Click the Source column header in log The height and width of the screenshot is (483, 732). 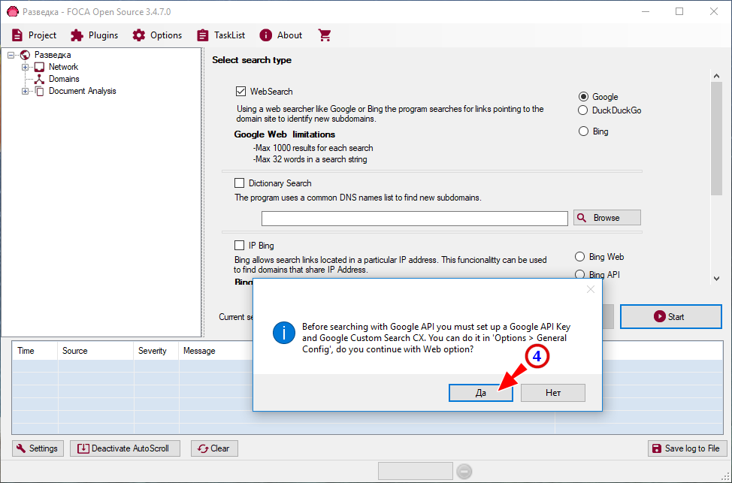click(x=95, y=351)
